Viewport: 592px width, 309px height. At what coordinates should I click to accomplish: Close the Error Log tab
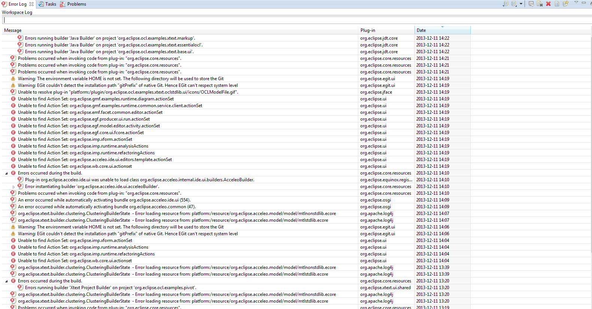[x=31, y=4]
